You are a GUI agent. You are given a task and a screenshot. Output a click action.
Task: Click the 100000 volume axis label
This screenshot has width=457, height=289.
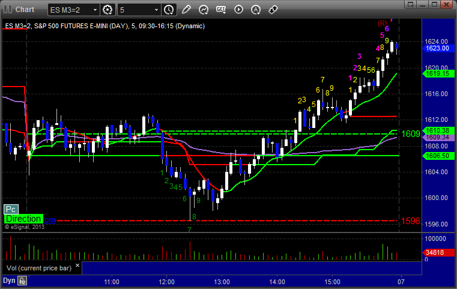tap(435, 239)
